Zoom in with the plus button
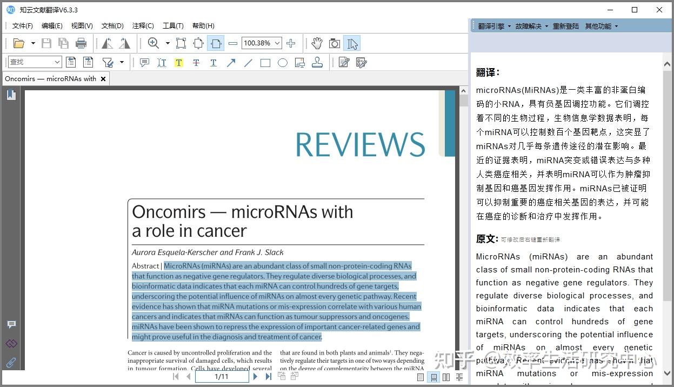 click(291, 43)
